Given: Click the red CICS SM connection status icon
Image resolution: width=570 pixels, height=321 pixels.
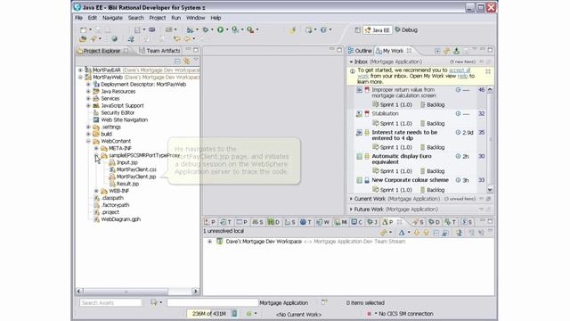Looking at the screenshot, I should [x=369, y=313].
